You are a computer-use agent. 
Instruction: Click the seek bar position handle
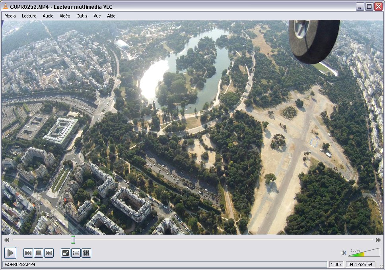click(73, 239)
